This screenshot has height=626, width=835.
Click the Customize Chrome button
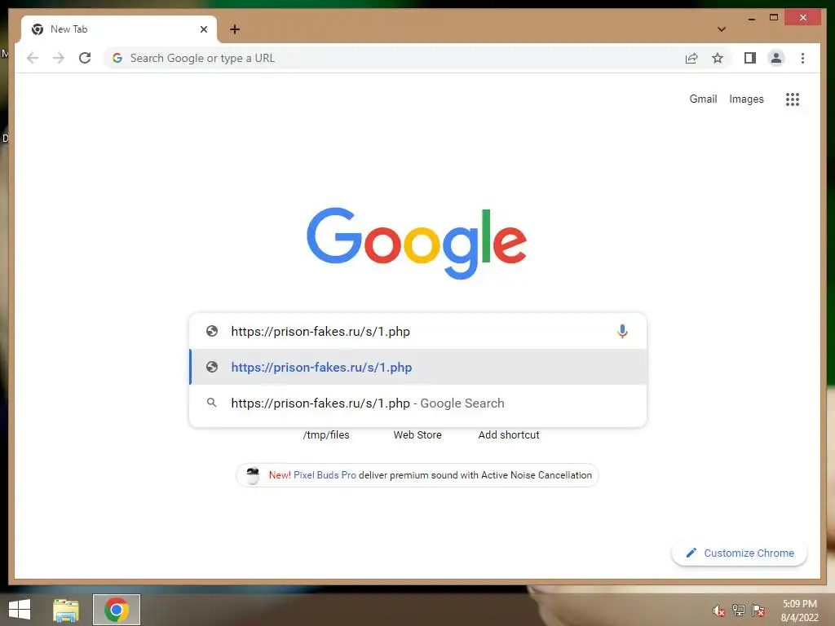pos(739,553)
